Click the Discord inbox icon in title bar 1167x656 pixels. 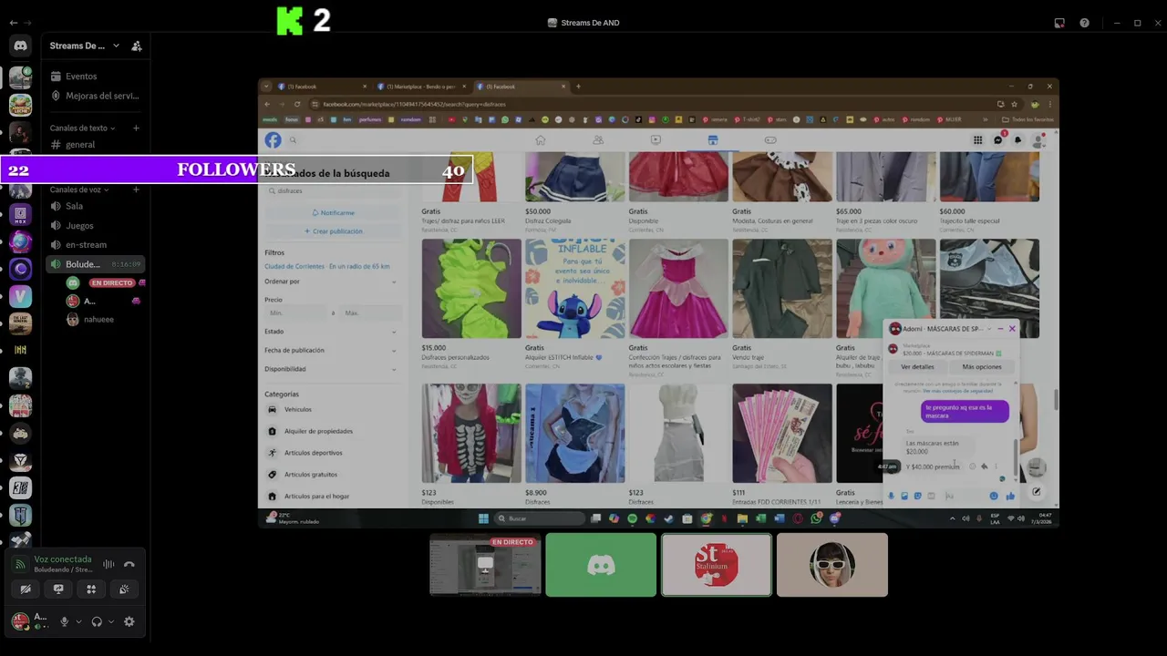(x=1059, y=23)
